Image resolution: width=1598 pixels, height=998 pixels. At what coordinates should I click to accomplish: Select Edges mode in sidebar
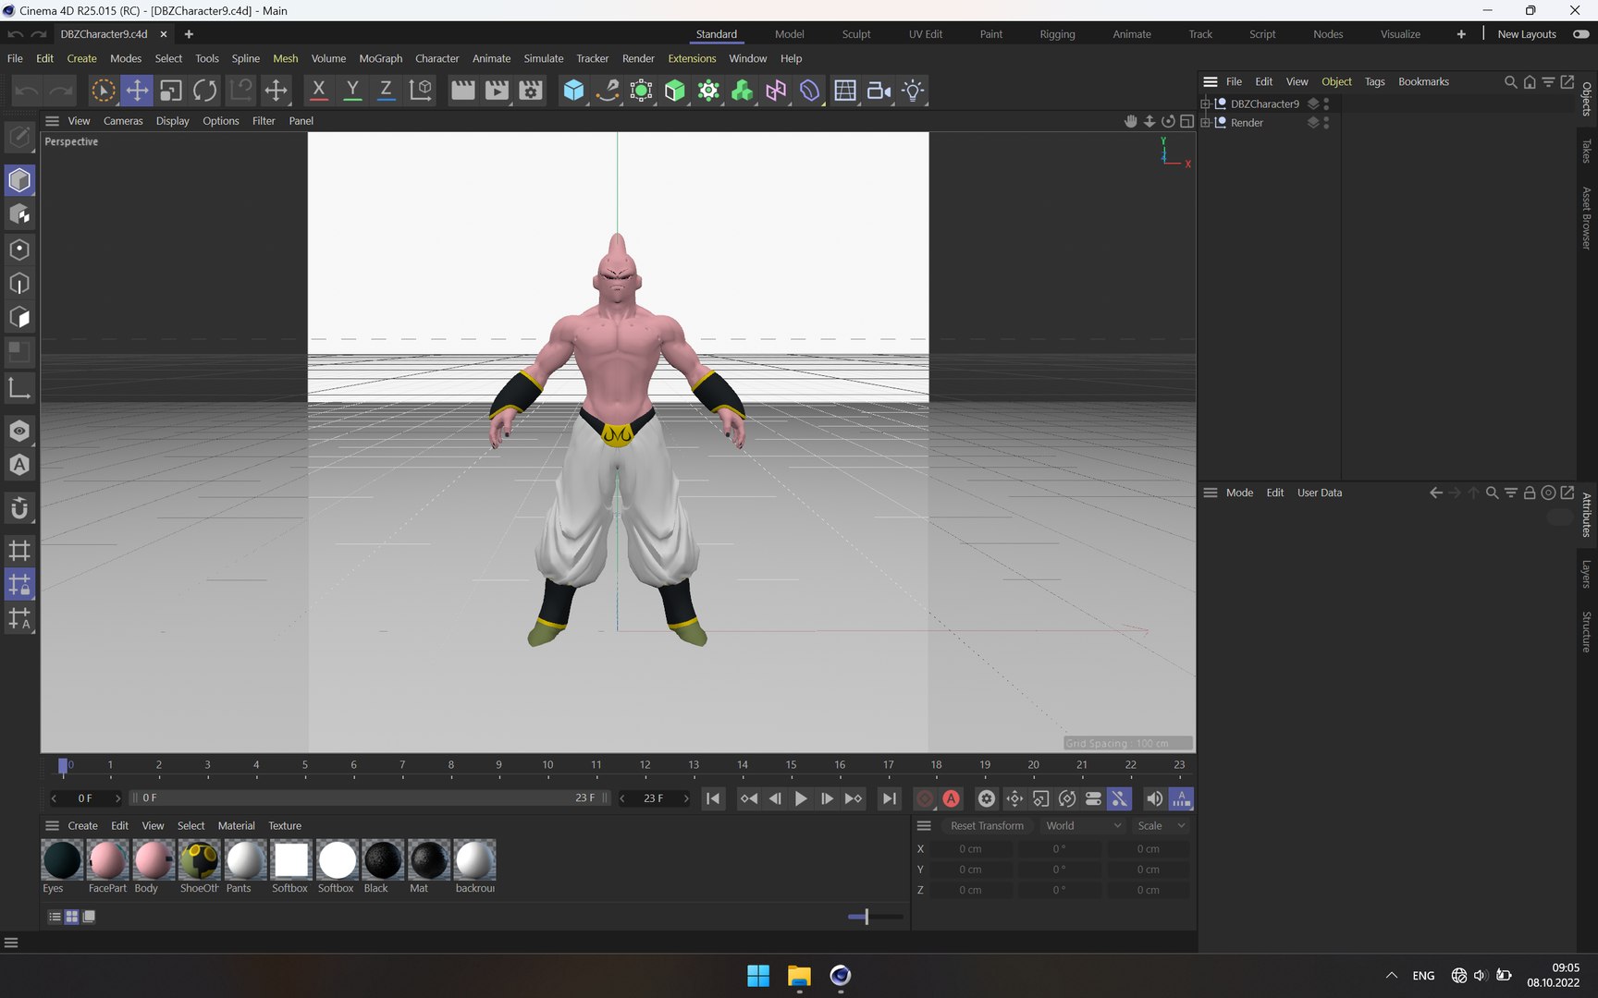click(19, 284)
